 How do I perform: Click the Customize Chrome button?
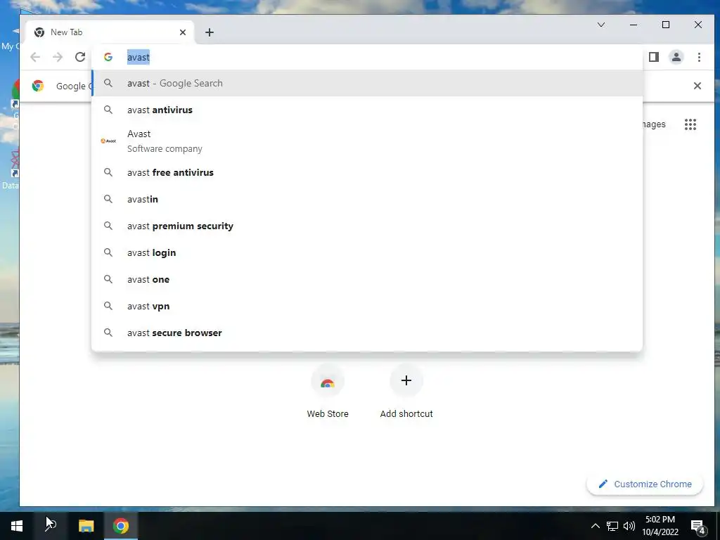(x=645, y=484)
